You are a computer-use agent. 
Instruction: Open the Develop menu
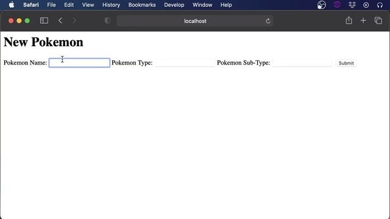click(174, 5)
